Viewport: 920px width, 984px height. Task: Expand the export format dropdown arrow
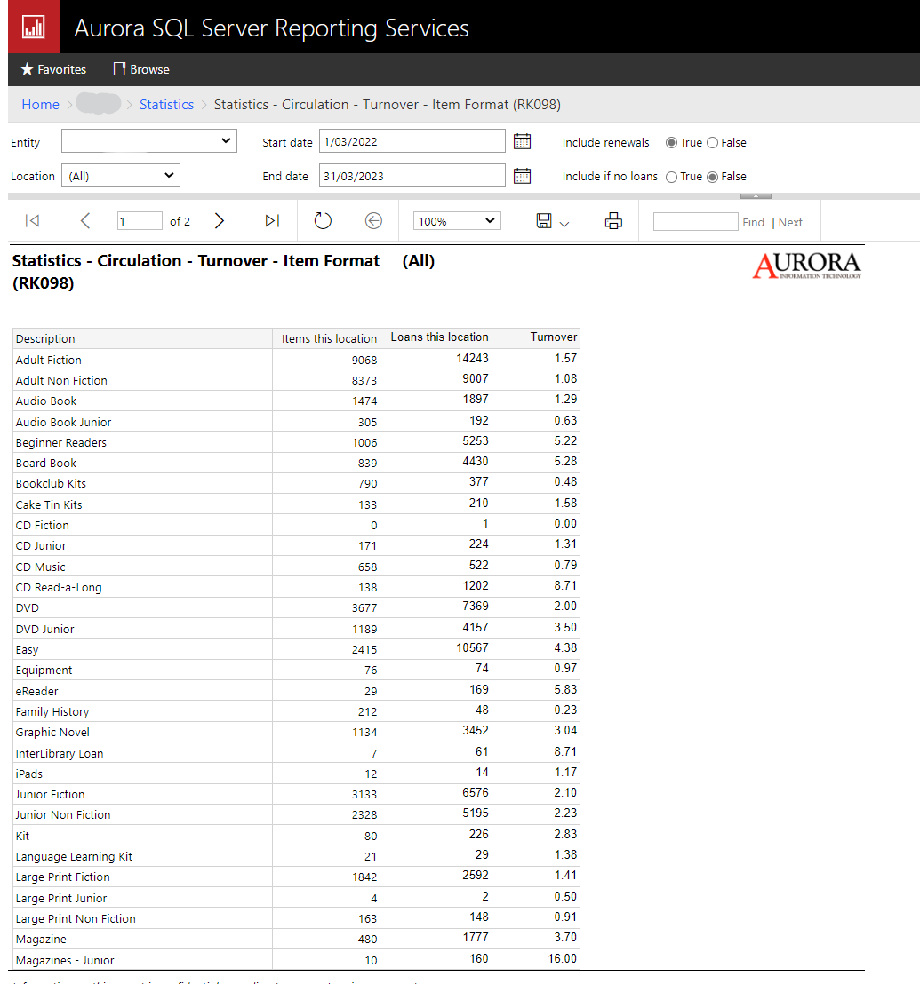564,224
